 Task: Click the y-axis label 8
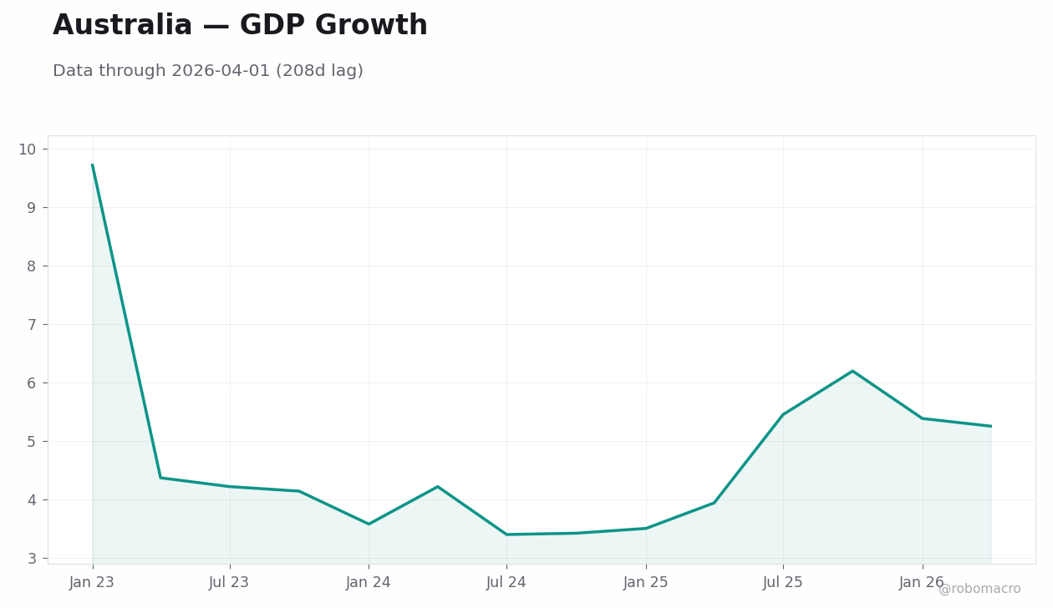tap(33, 266)
